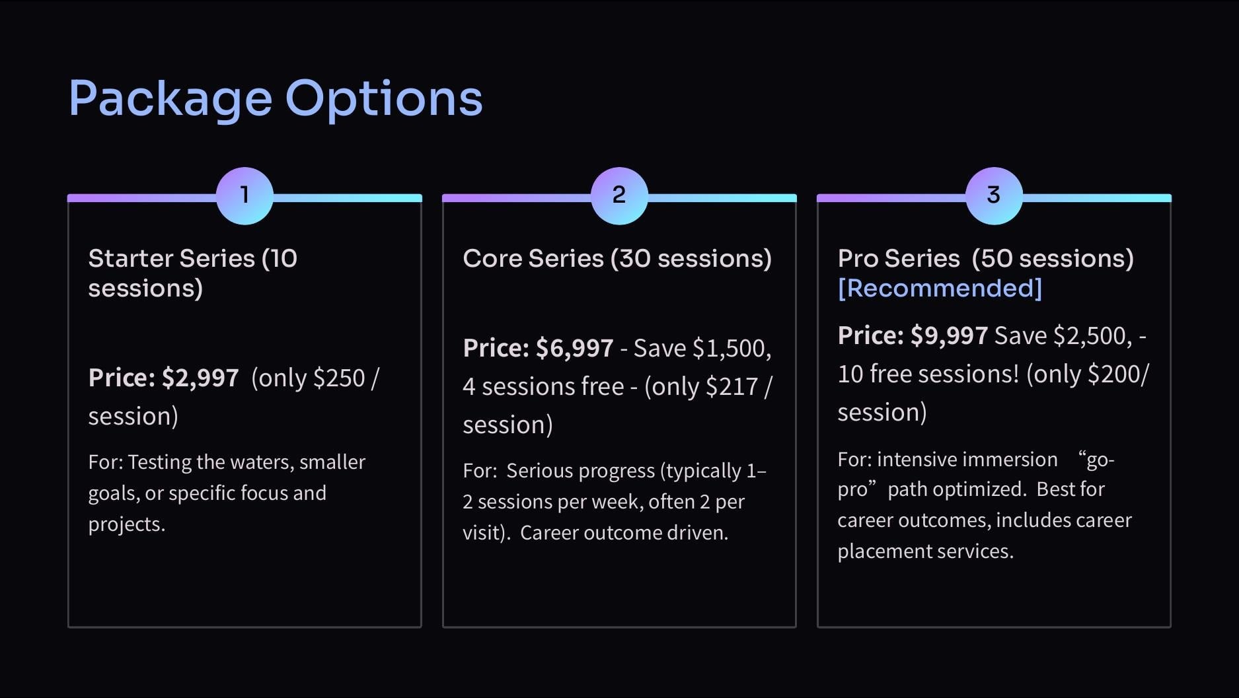Click the [Recommended] label
This screenshot has width=1239, height=698.
(x=940, y=288)
